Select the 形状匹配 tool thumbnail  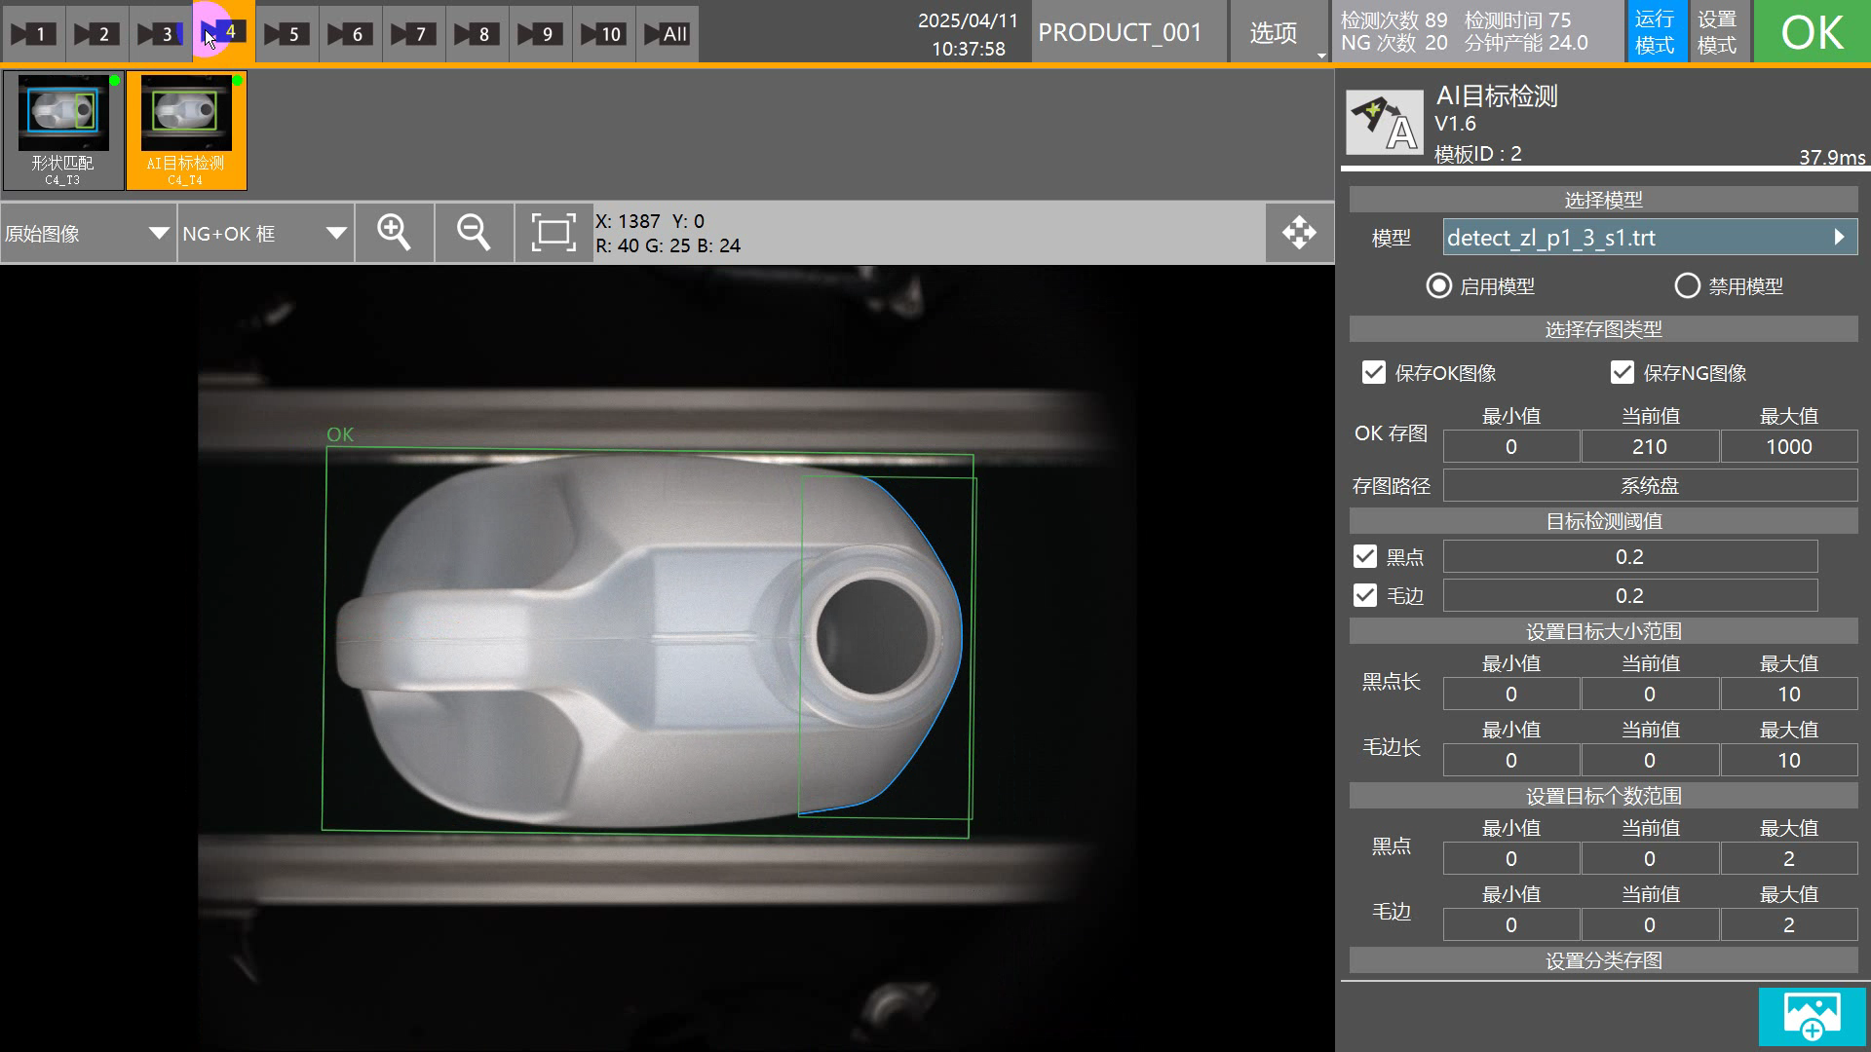63,130
